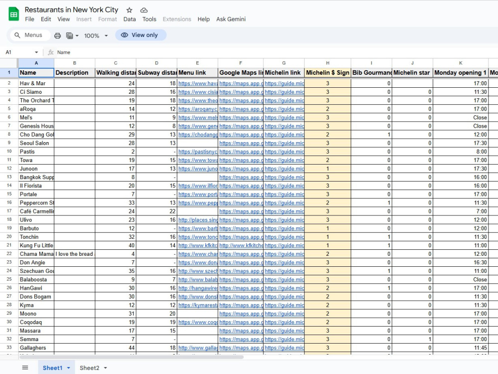The width and height of the screenshot is (498, 374).
Task: Open the Edit menu
Action: point(46,19)
